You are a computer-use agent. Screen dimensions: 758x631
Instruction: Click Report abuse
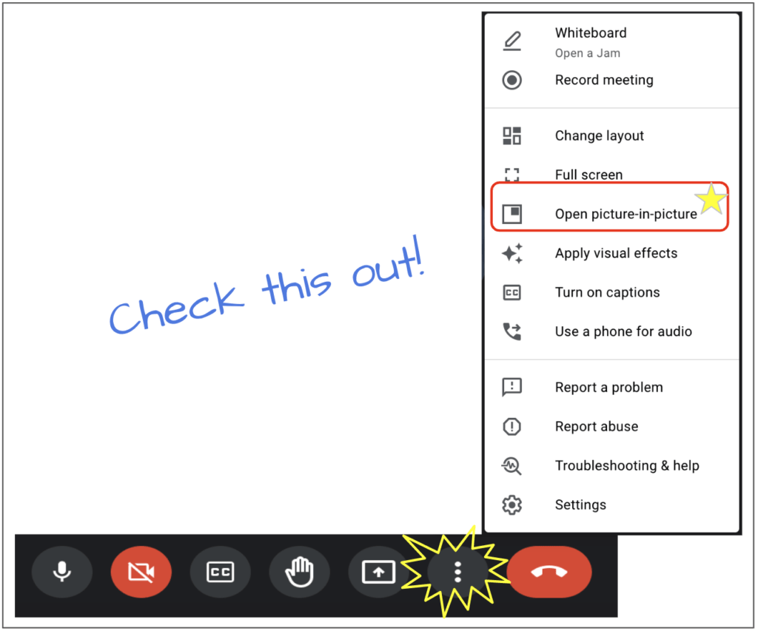tap(597, 426)
